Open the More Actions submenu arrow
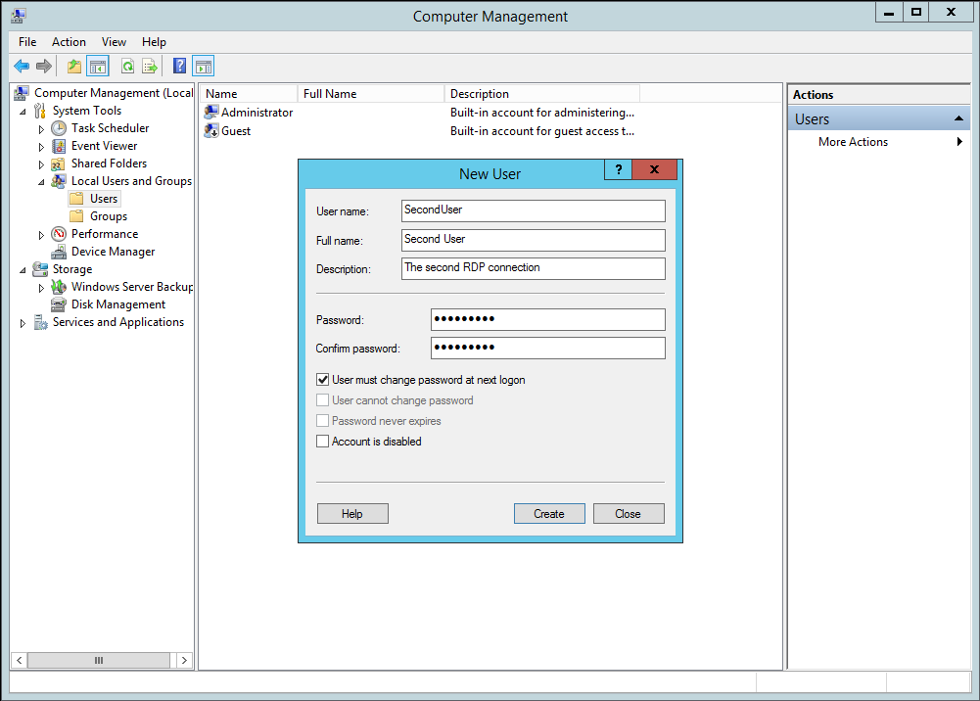Screen dimensions: 980x701 [959, 142]
